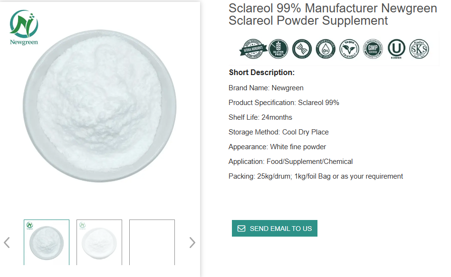Click the Vegan Friendly leaf badge
Image resolution: width=451 pixels, height=277 pixels.
click(x=349, y=49)
